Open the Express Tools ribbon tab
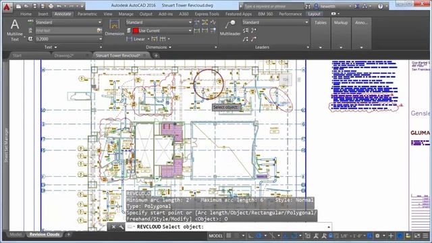 coord(207,13)
